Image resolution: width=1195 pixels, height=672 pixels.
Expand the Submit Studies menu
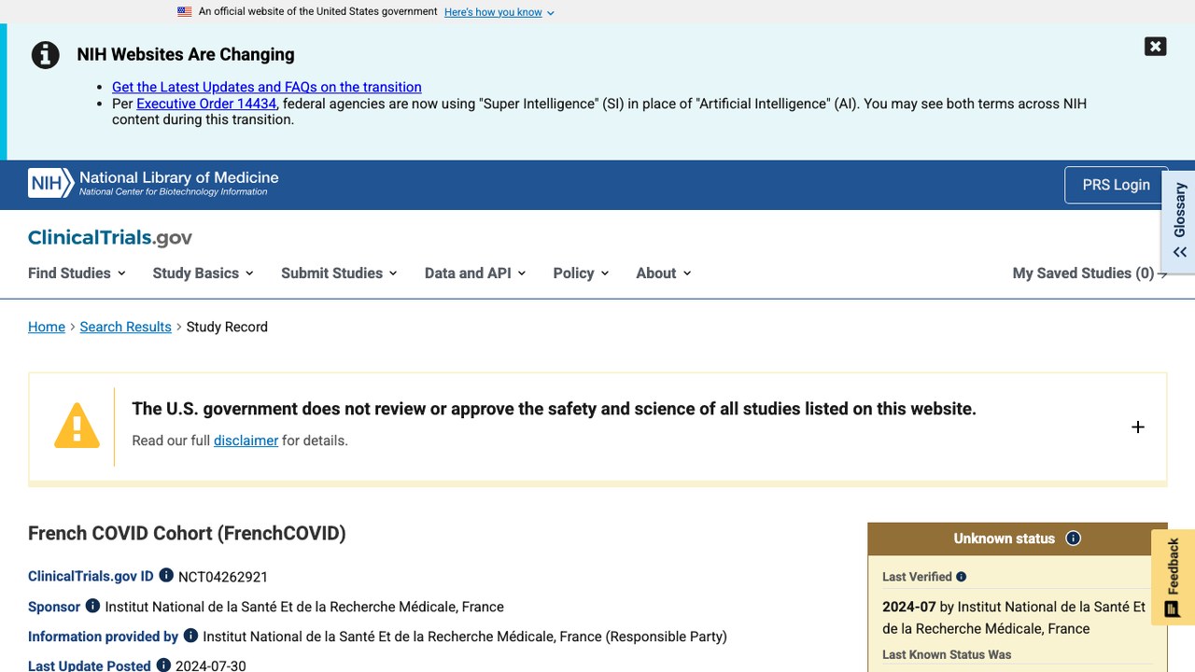[x=340, y=273]
